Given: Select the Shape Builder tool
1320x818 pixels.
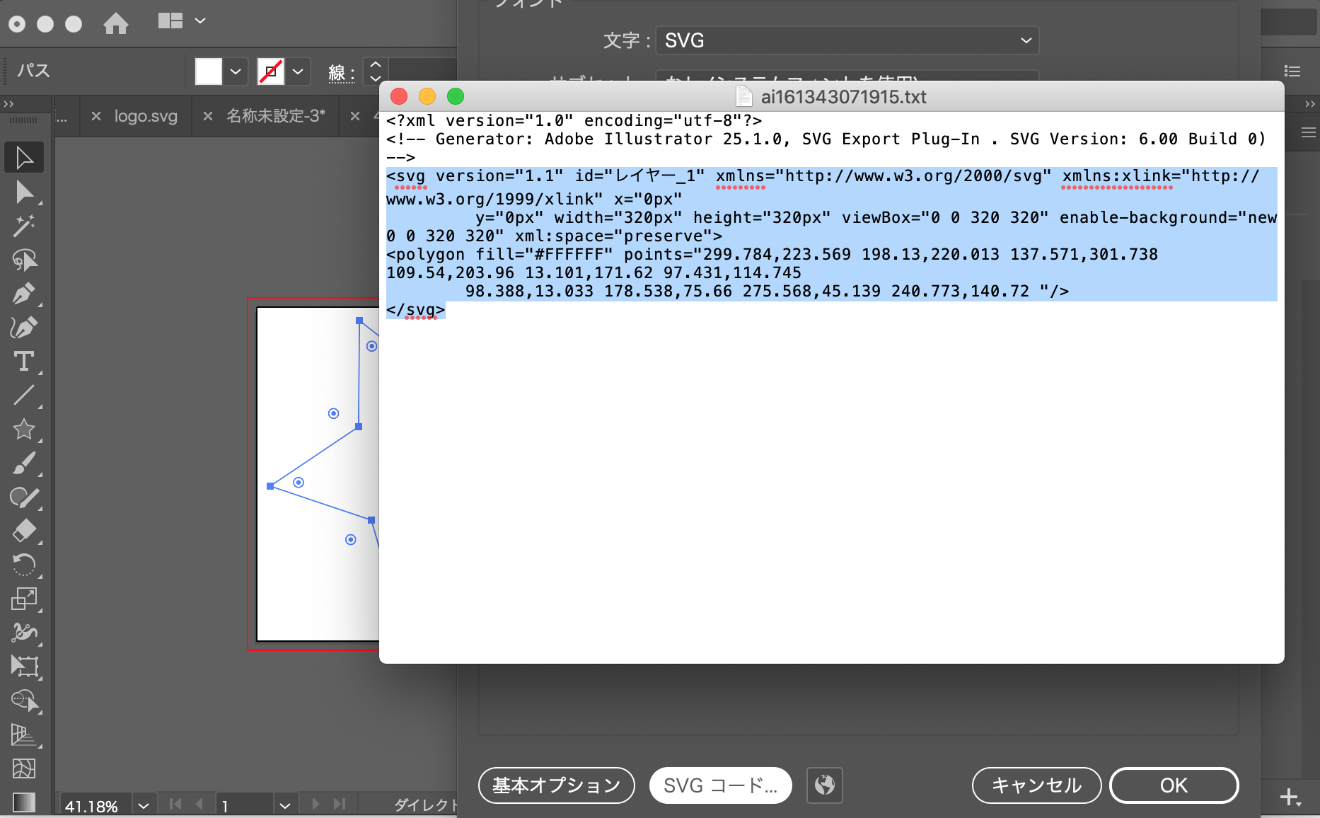Looking at the screenshot, I should pos(24,700).
